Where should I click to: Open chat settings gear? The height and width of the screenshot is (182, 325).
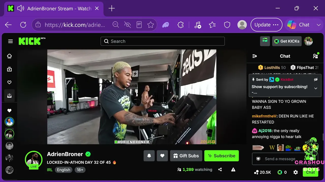296,172
